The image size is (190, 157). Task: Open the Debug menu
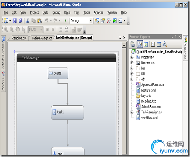pos(56,12)
